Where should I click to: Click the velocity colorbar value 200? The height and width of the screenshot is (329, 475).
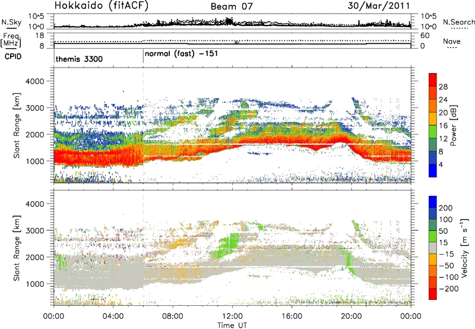(445, 208)
